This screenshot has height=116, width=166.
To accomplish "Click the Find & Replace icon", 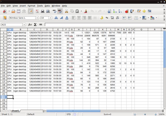I will pos(139,11).
